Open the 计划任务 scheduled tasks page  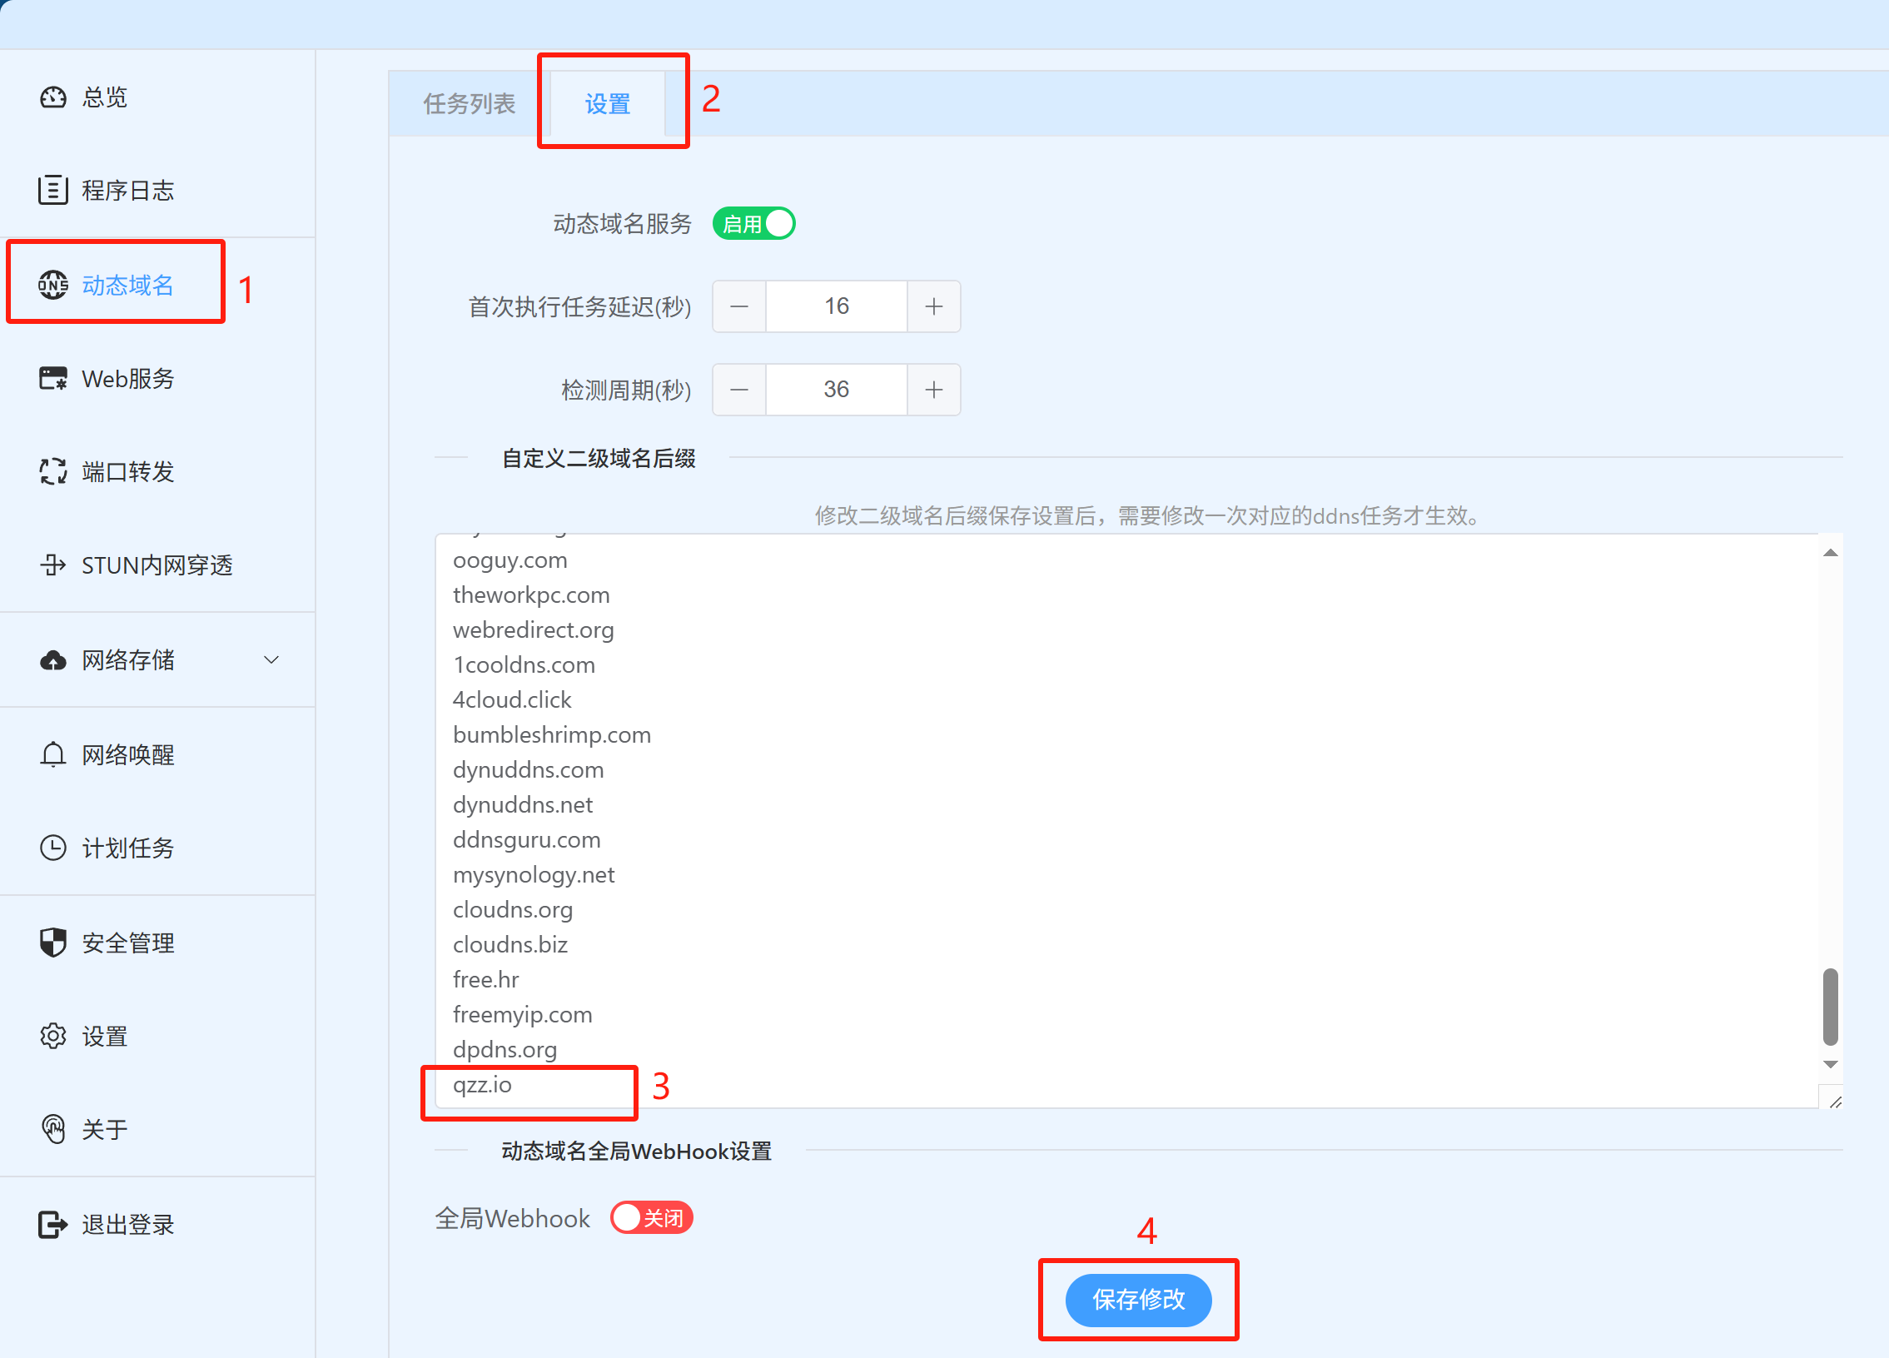tap(127, 848)
